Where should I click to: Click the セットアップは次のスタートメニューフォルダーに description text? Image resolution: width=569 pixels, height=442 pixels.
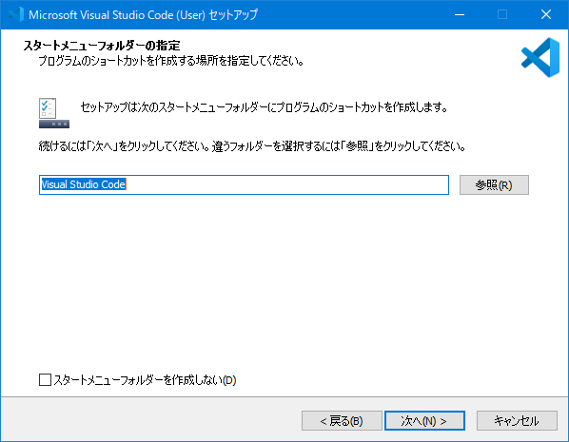(x=264, y=107)
